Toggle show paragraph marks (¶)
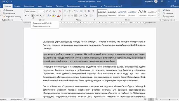The image size is (179, 101). [93, 11]
